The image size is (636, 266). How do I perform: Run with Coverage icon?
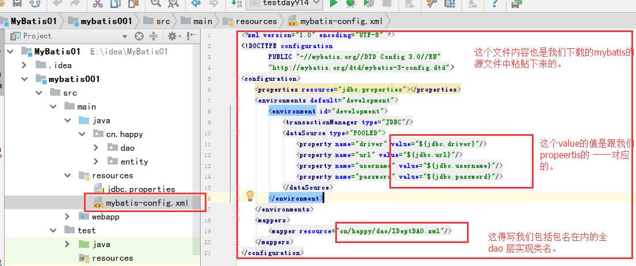369,3
